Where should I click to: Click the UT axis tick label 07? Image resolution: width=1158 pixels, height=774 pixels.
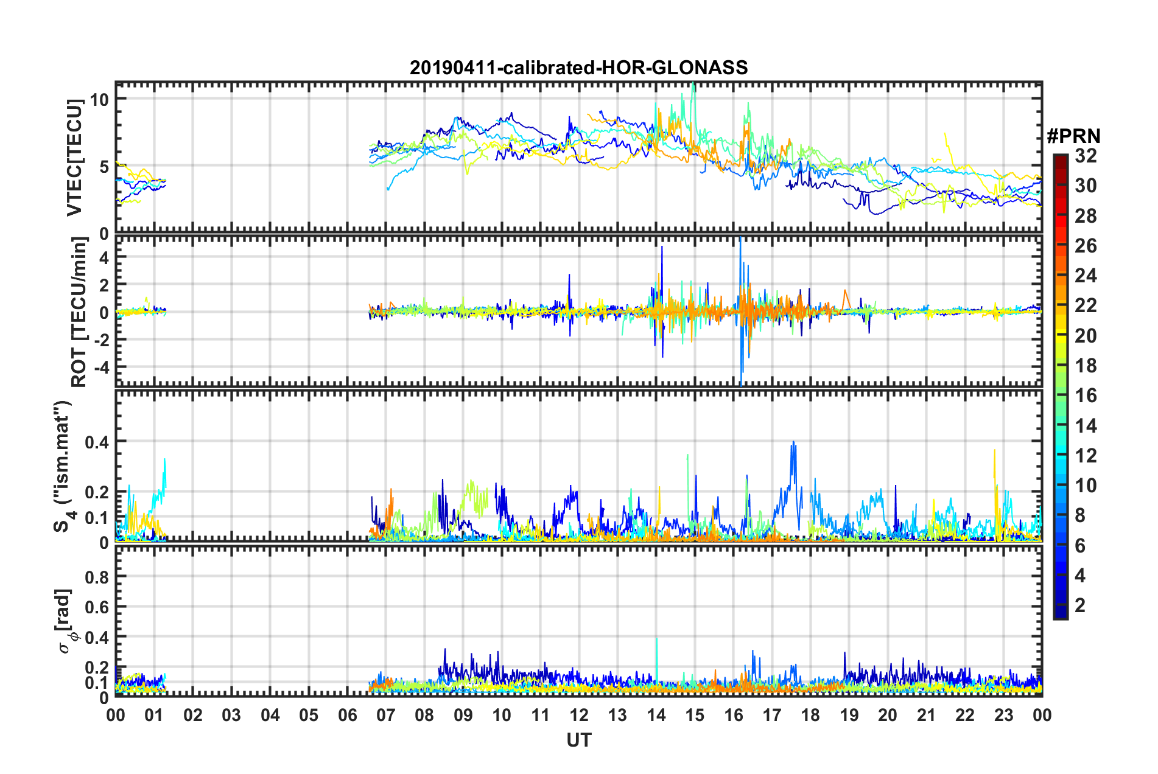click(x=386, y=715)
